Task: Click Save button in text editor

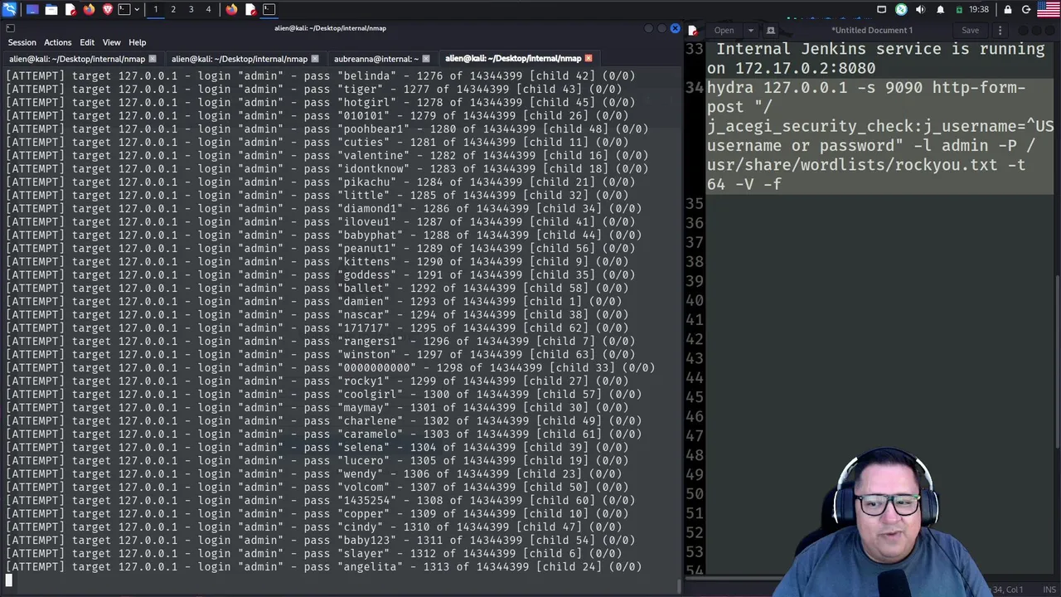Action: [970, 31]
